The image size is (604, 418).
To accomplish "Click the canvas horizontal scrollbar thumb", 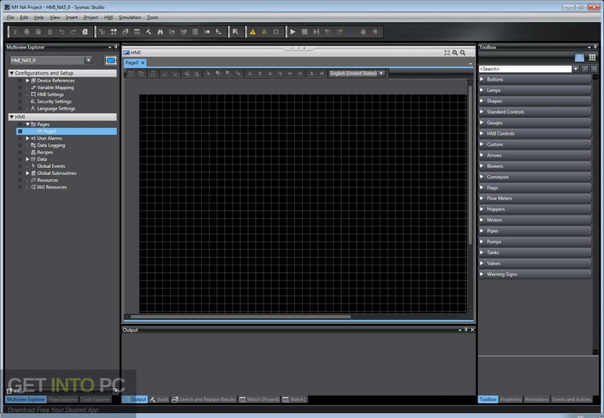I will coord(241,317).
